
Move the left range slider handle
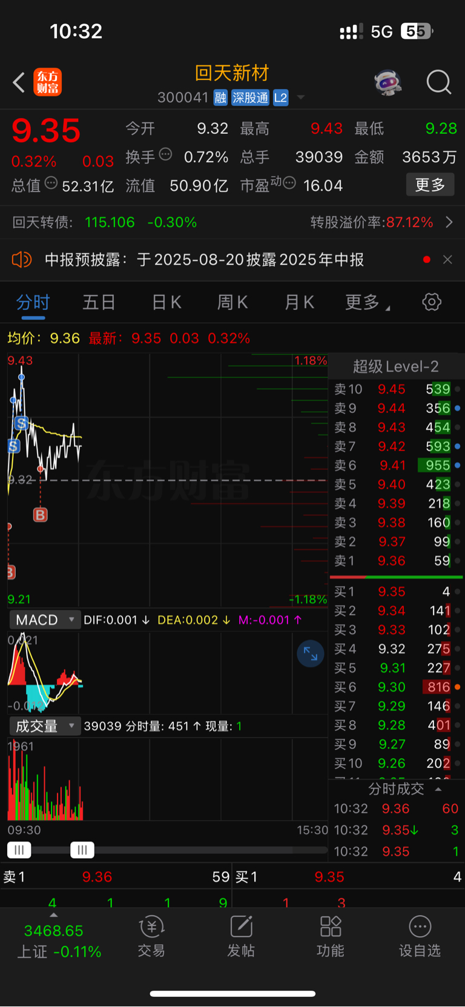19,850
